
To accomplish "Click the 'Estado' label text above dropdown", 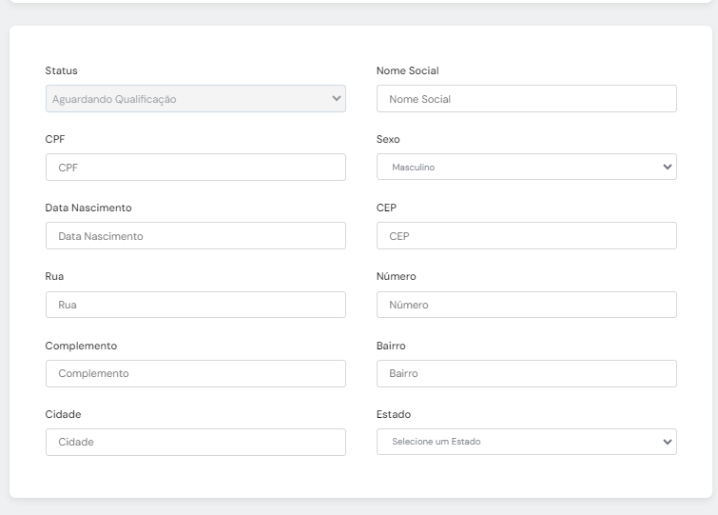I will click(x=394, y=414).
